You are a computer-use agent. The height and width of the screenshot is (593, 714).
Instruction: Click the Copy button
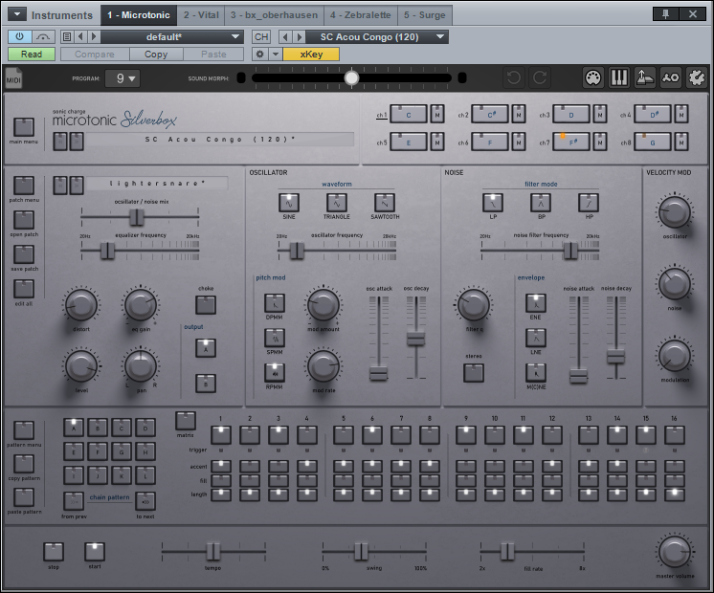coord(155,55)
